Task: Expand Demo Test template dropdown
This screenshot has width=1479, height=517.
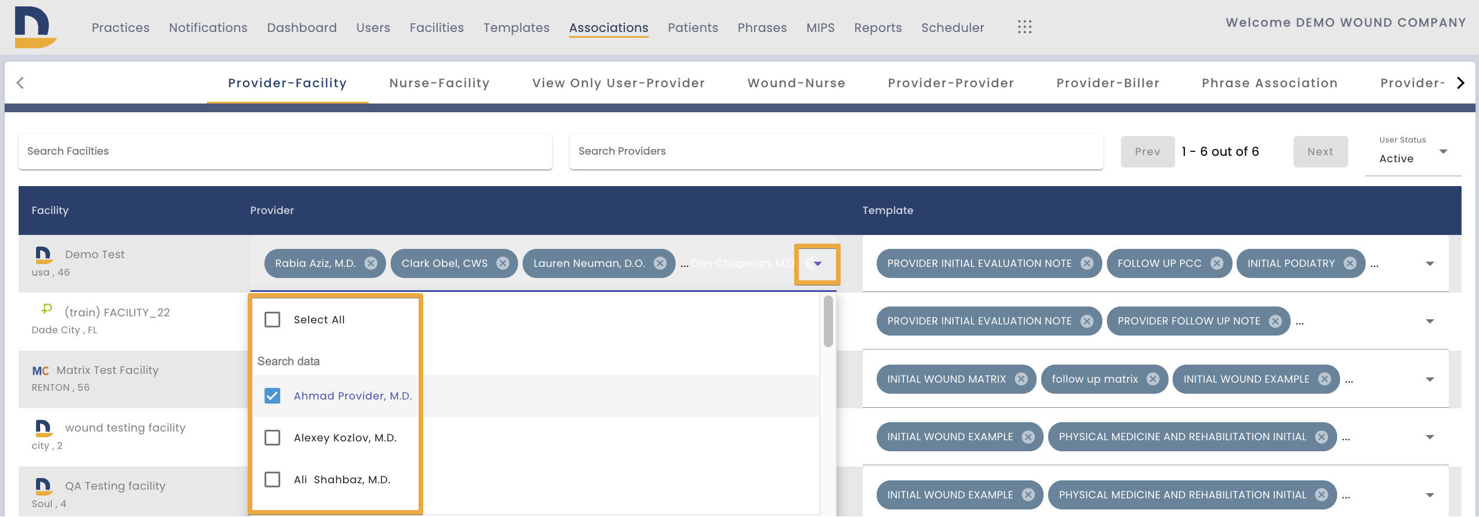Action: tap(1430, 264)
